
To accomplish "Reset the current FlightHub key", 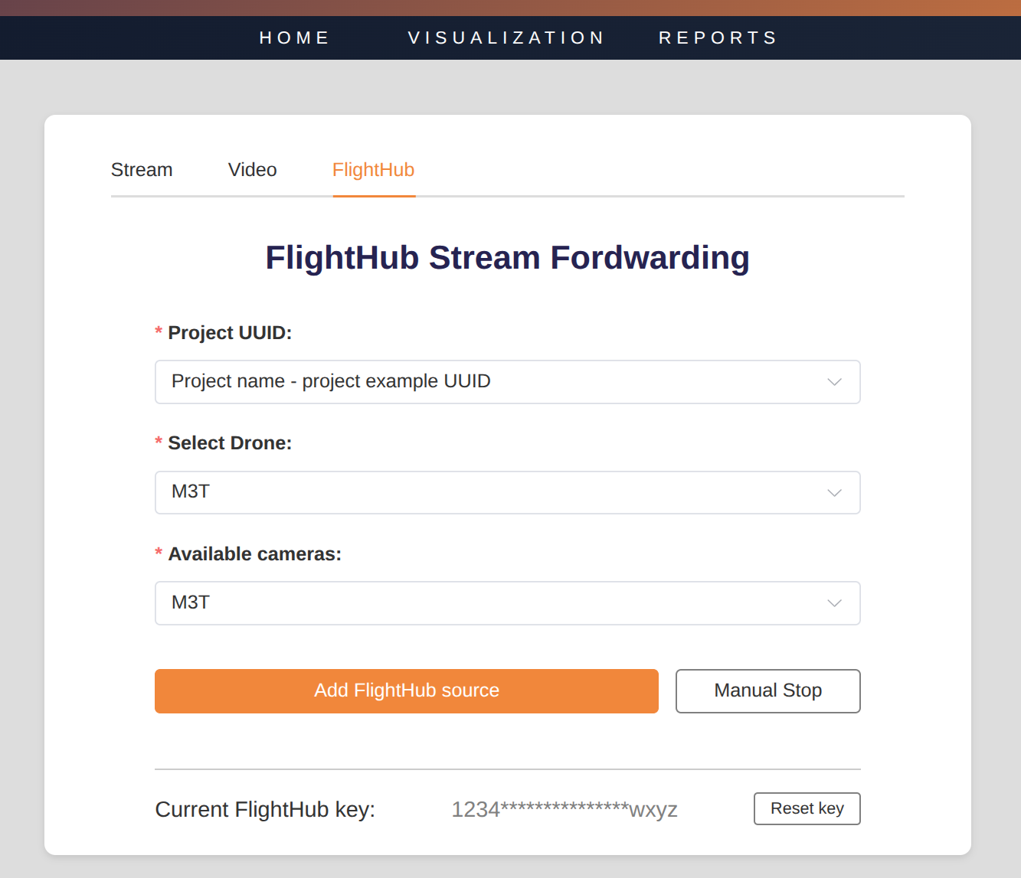I will (x=807, y=809).
